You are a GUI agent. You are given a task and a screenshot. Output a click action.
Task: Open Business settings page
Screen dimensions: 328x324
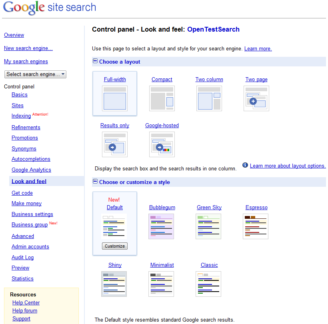(x=32, y=214)
